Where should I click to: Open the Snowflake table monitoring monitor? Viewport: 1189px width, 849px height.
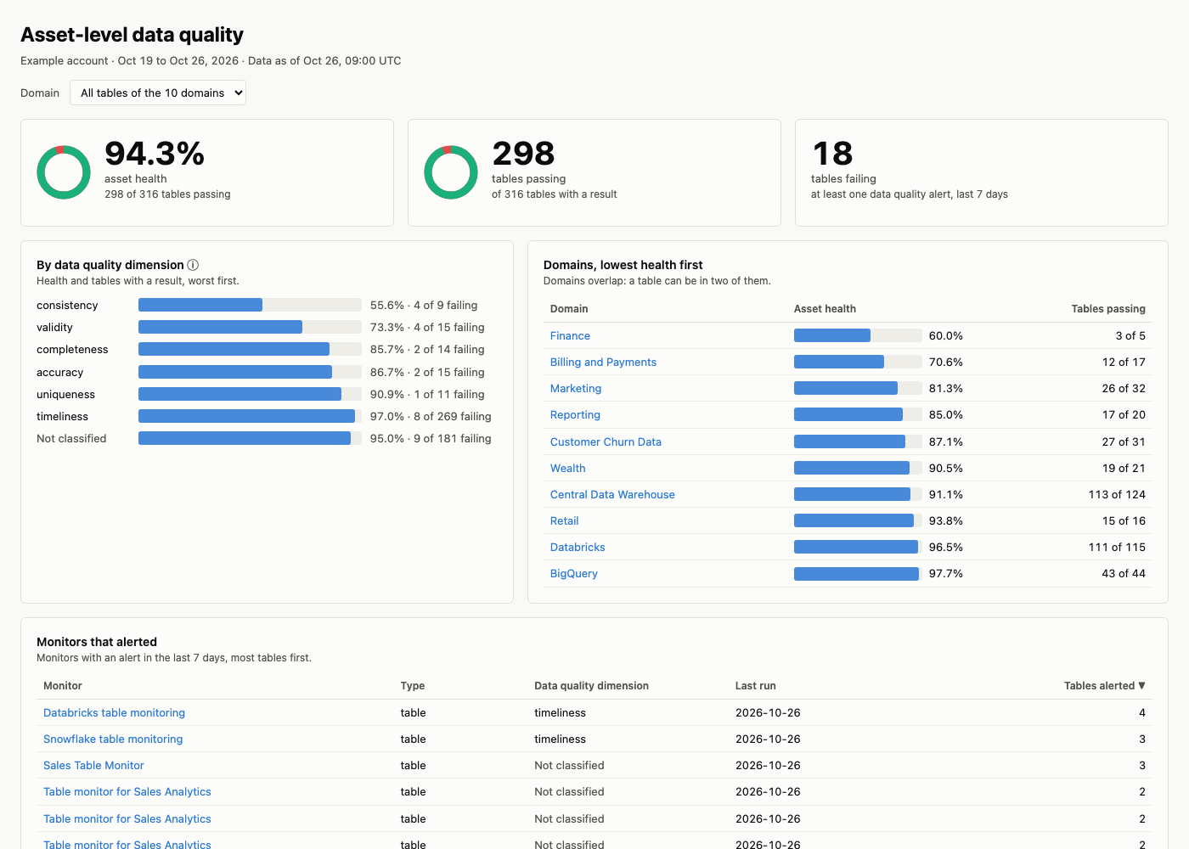[x=113, y=739]
